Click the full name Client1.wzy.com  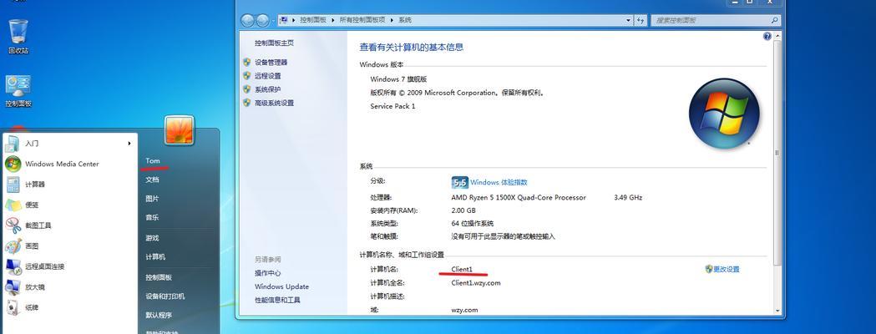[476, 282]
